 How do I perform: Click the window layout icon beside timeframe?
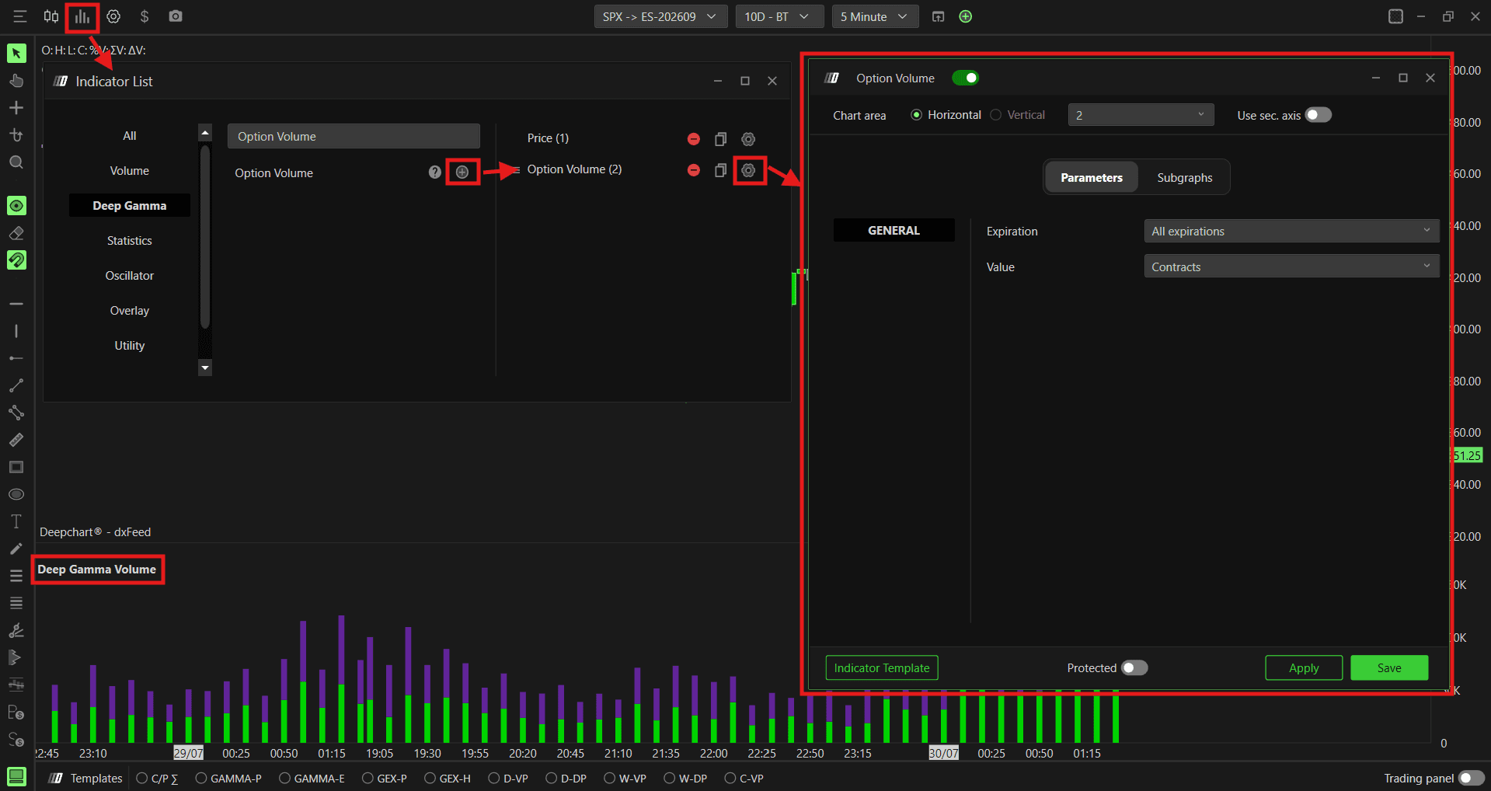pos(939,16)
